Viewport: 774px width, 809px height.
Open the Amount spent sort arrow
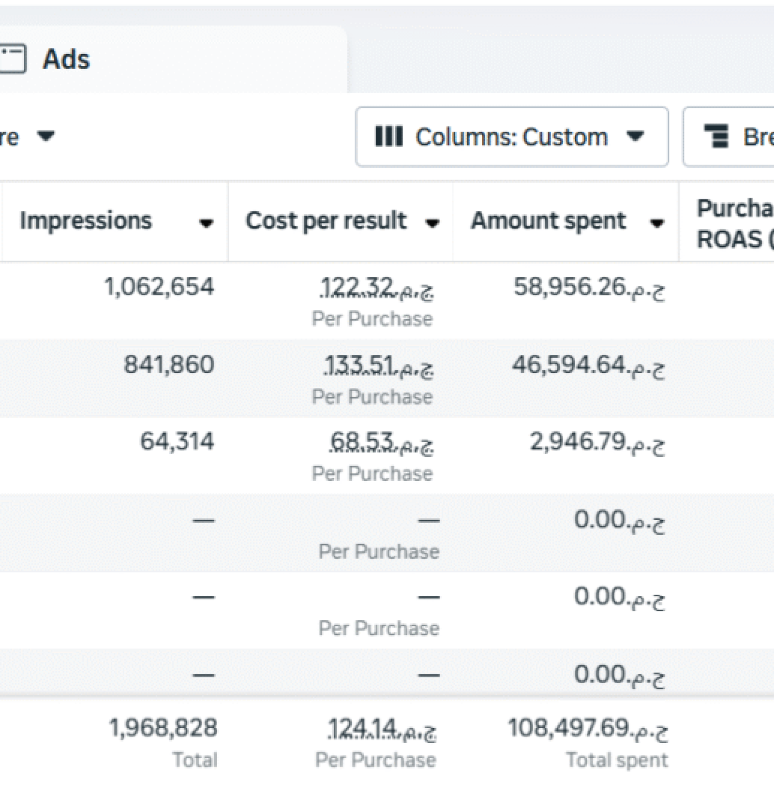(657, 223)
